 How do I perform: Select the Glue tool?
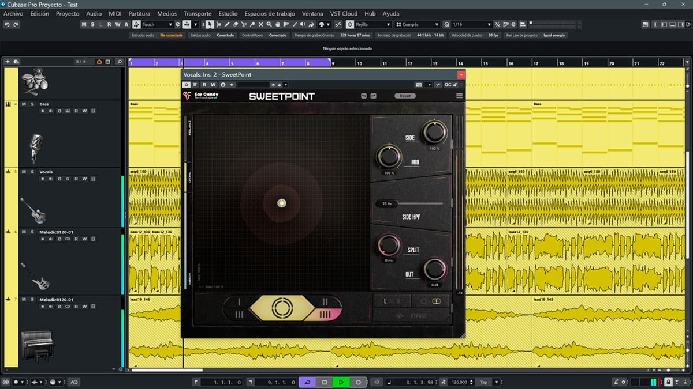tap(252, 25)
